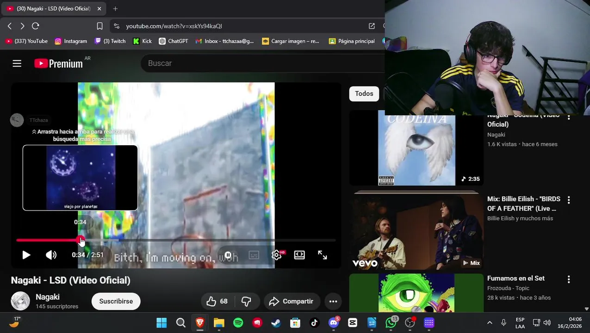Open TikTok from the taskbar
This screenshot has height=333, width=590.
(314, 323)
